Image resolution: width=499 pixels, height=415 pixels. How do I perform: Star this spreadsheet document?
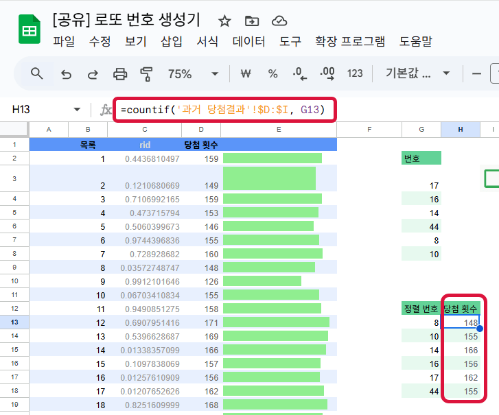point(224,21)
